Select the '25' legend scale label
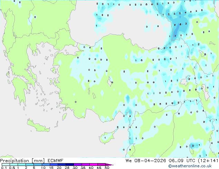219x169 pixels. click(67, 168)
